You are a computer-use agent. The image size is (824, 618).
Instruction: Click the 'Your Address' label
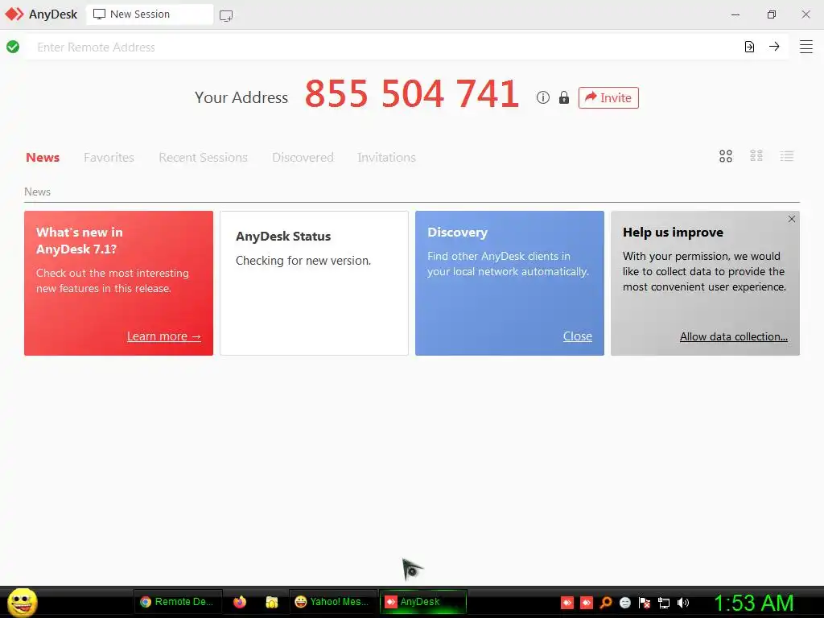[x=241, y=97]
